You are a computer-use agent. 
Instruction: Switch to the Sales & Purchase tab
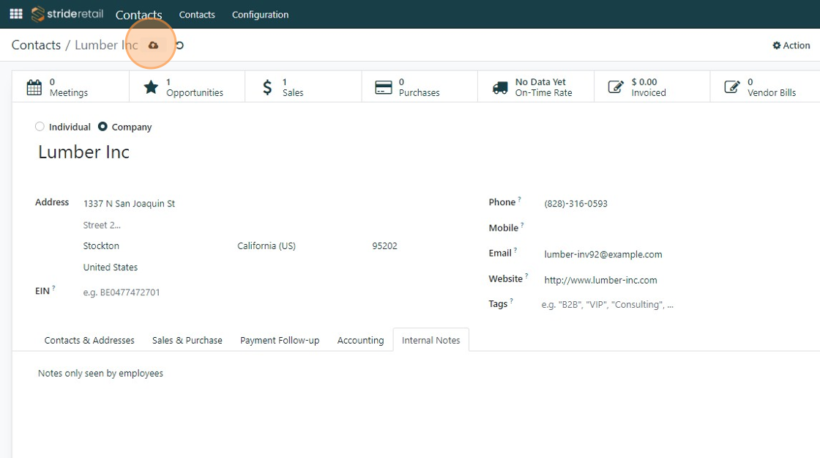[187, 340]
